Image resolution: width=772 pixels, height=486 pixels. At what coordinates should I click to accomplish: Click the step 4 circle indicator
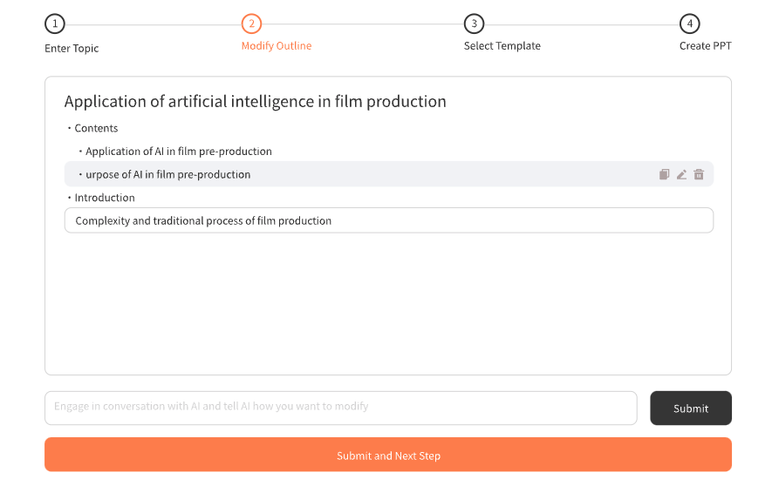click(x=690, y=24)
